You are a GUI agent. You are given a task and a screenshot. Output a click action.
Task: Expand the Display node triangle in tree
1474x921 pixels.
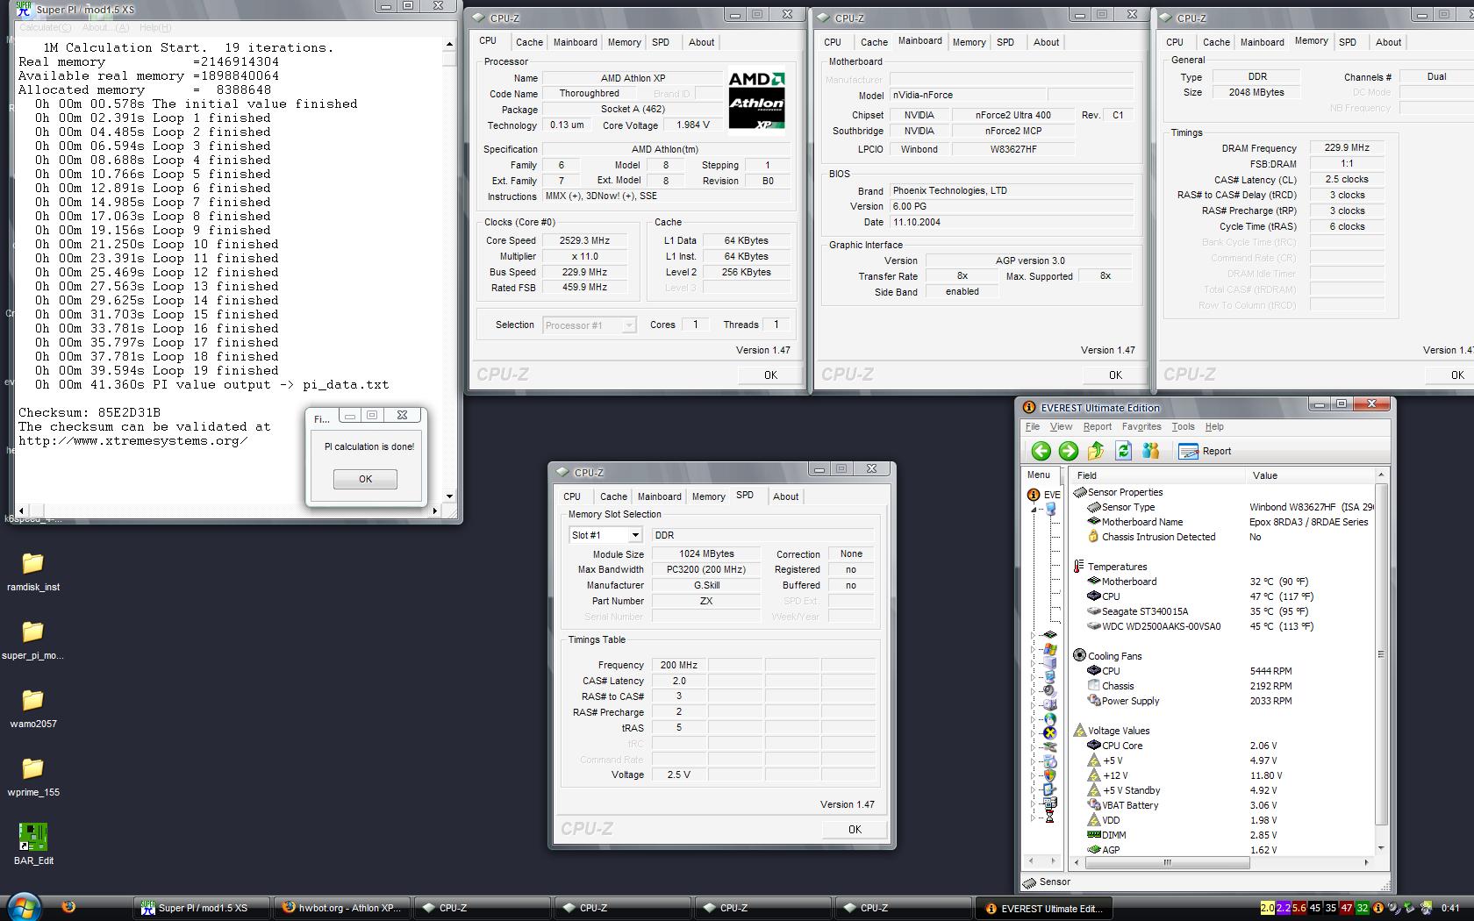[1033, 677]
